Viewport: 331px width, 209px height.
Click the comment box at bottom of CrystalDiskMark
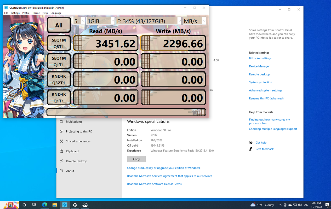pyautogui.click(x=126, y=112)
